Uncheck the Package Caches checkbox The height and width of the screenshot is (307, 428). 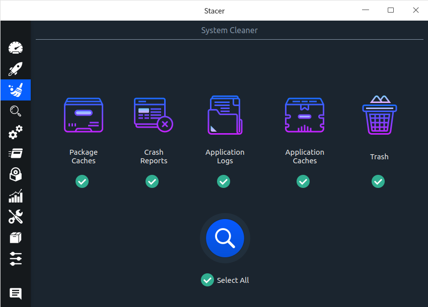pos(82,181)
